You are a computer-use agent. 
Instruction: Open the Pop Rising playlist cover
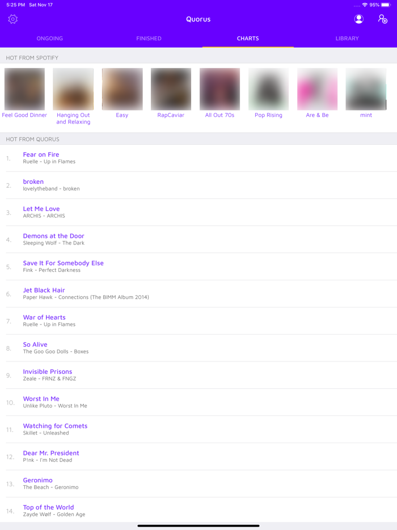268,89
